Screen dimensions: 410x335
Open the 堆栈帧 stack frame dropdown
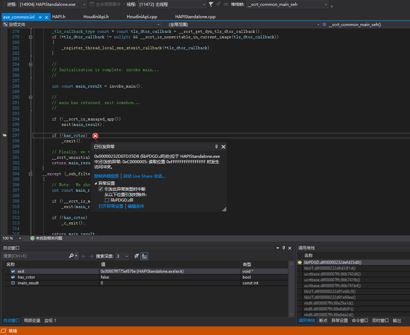[326, 4]
